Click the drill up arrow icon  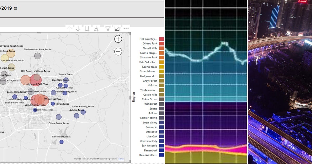tap(69, 29)
